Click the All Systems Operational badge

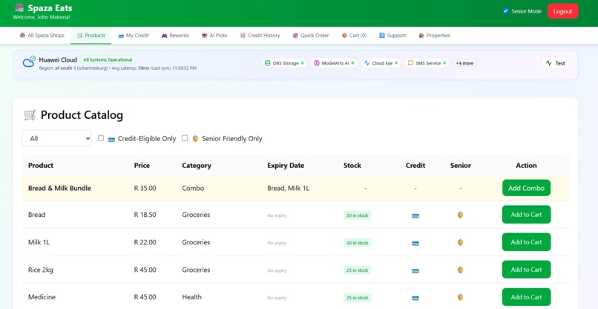[108, 60]
